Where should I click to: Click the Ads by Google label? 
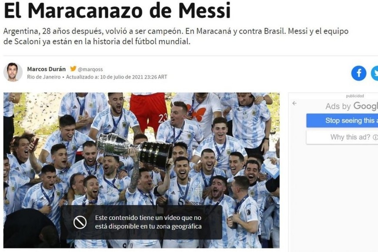352,106
